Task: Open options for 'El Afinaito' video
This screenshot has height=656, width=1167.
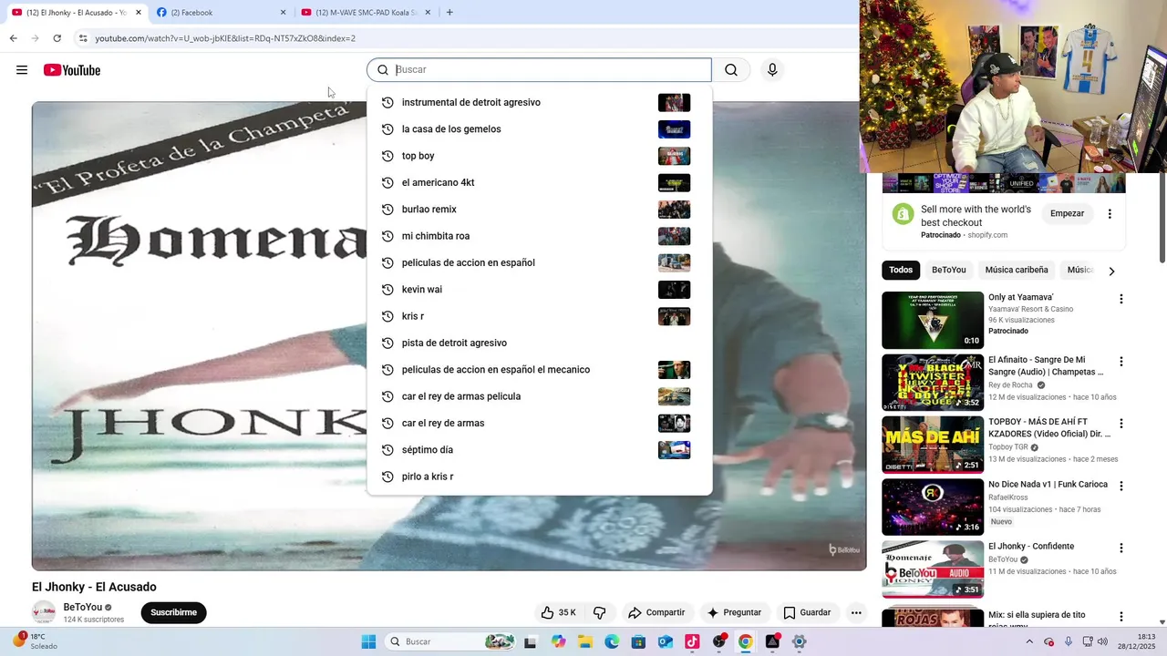Action: (x=1121, y=362)
